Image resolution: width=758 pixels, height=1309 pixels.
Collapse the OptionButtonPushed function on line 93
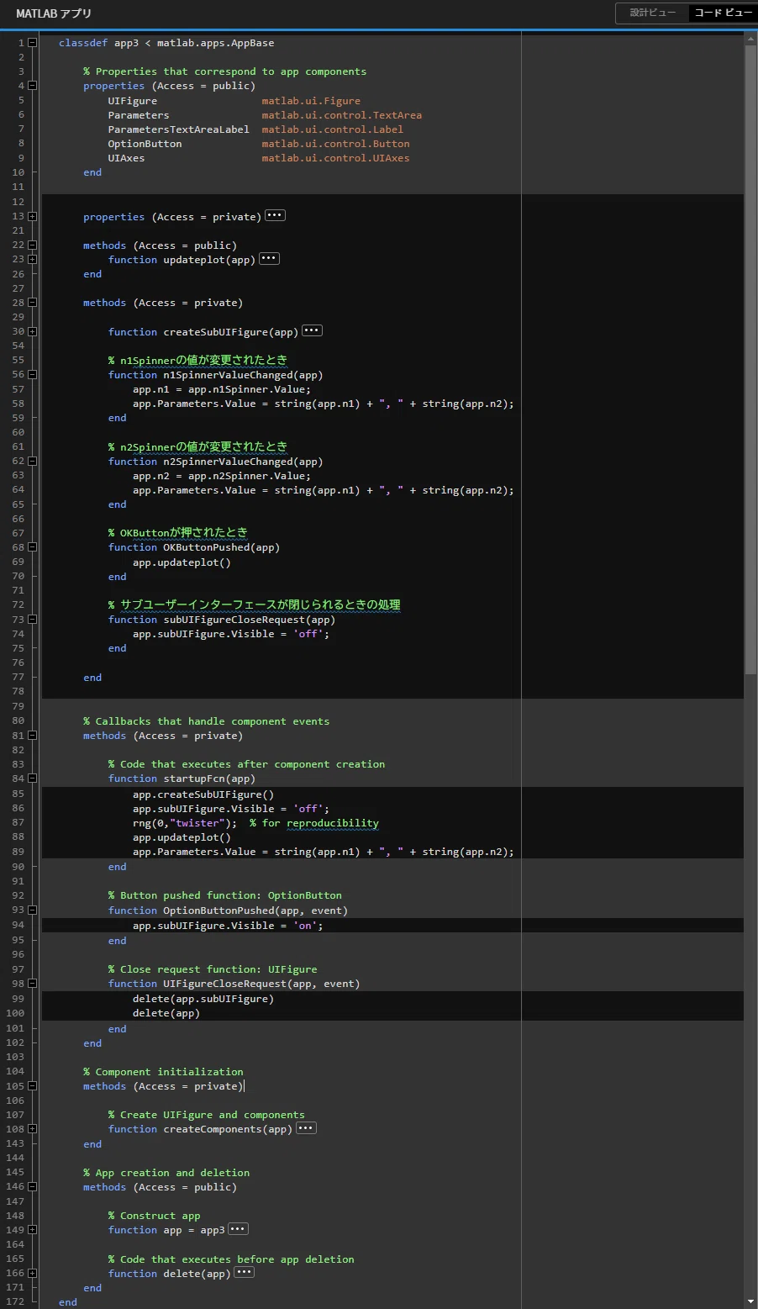33,910
